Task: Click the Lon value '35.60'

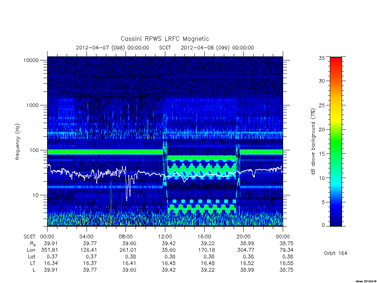Action: (x=169, y=250)
